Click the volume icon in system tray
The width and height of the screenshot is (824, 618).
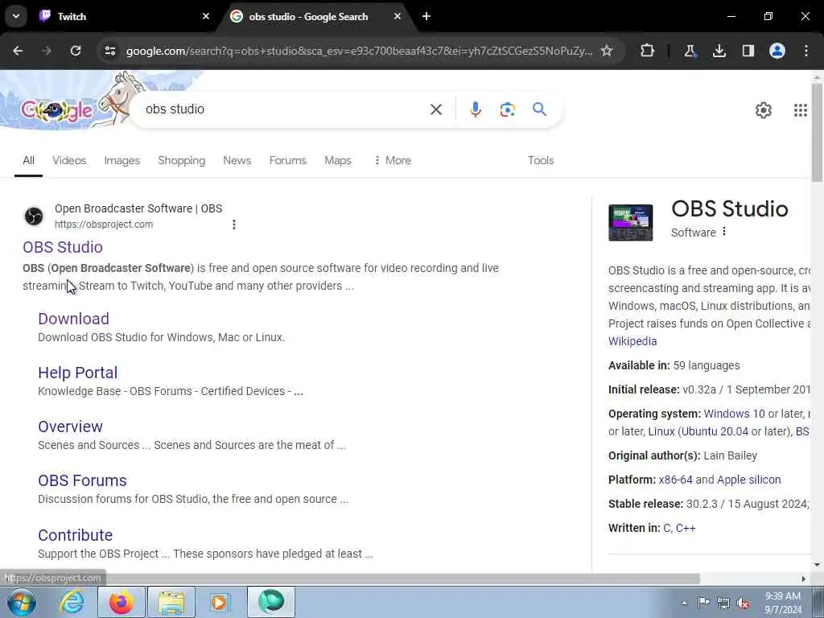[743, 603]
